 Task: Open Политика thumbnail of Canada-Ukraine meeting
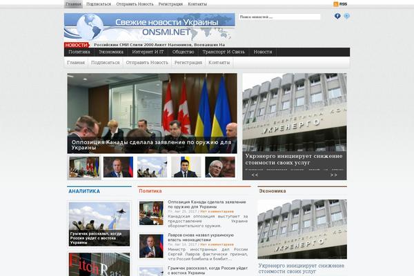151,213
